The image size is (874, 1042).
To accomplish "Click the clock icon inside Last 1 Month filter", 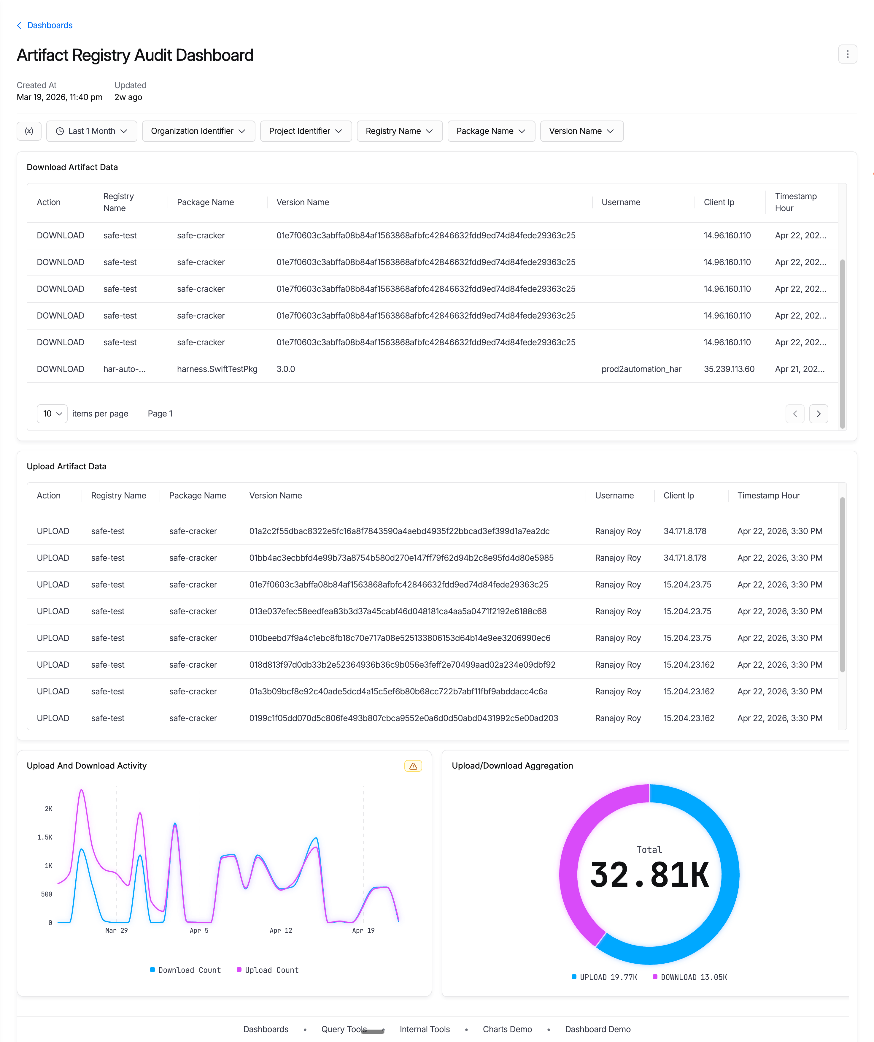I will pos(60,131).
